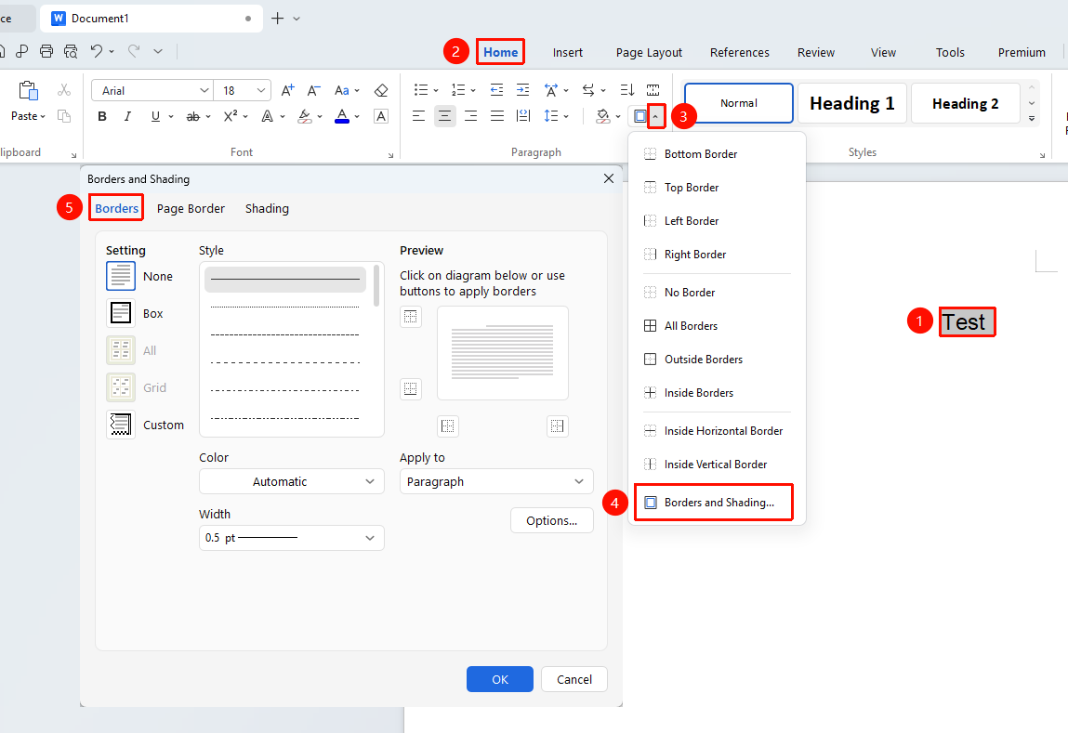Increase the paragraph indent
1068x733 pixels.
[522, 90]
